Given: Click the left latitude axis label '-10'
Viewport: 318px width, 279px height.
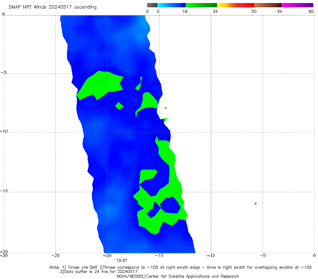Looking at the screenshot, I should (4, 131).
